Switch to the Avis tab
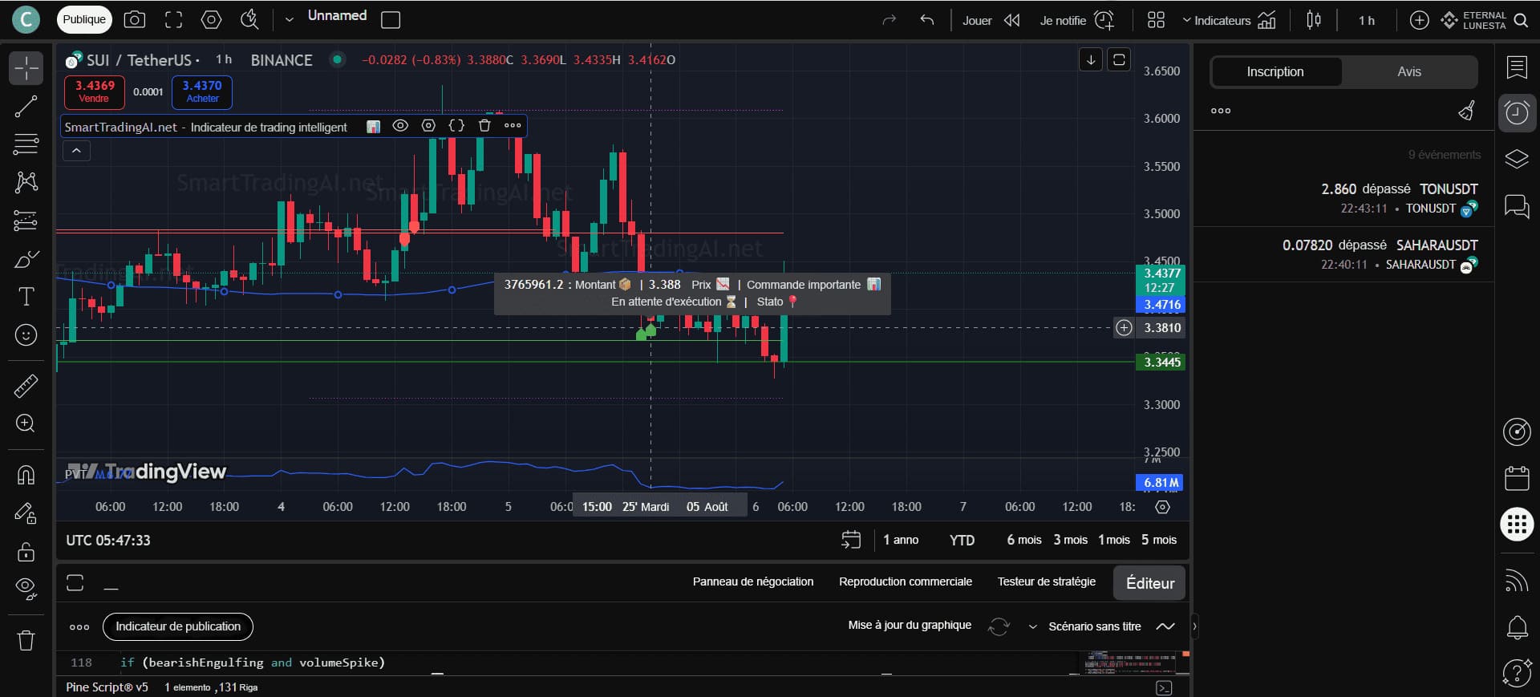The height and width of the screenshot is (697, 1540). coord(1409,71)
